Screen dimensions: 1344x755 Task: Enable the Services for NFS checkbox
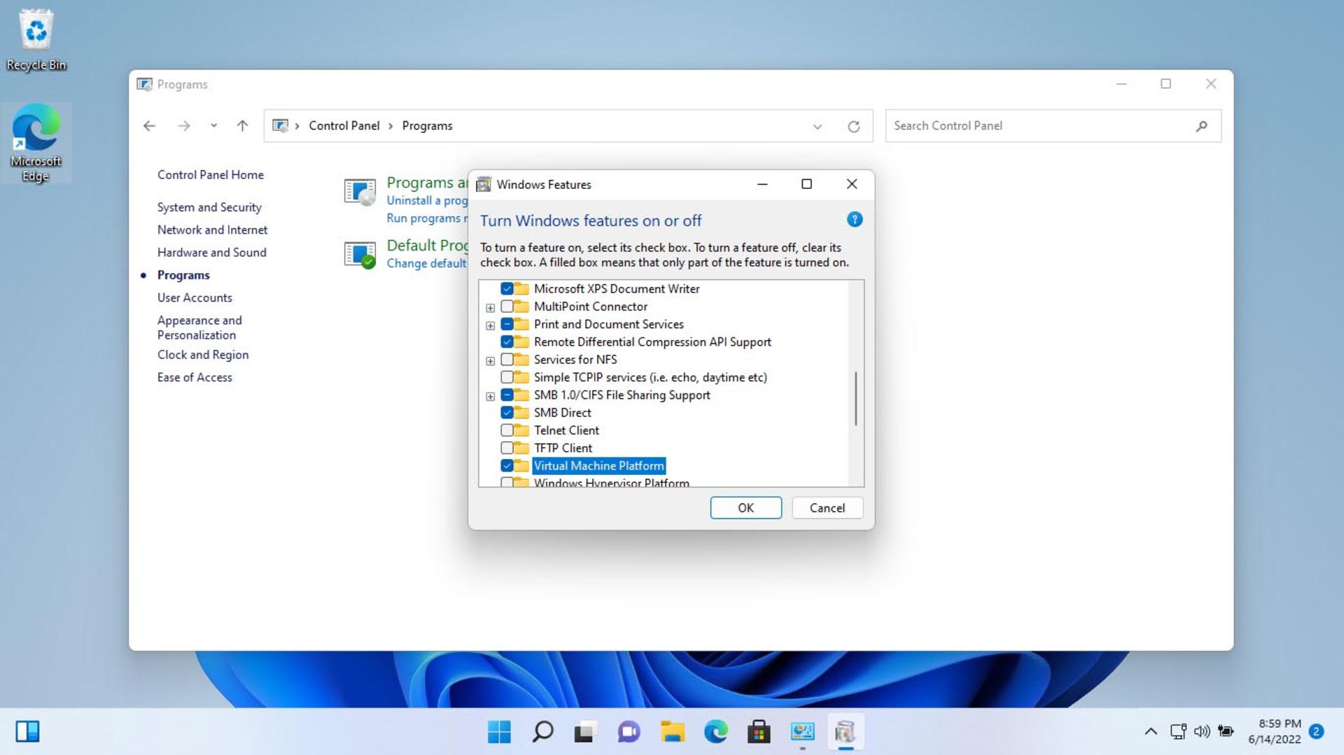point(507,360)
